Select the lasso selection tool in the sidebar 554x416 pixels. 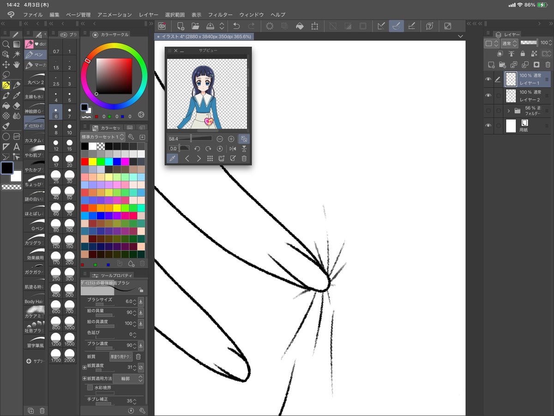(x=6, y=74)
